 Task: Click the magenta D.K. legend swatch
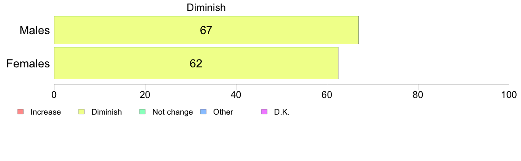pos(264,112)
